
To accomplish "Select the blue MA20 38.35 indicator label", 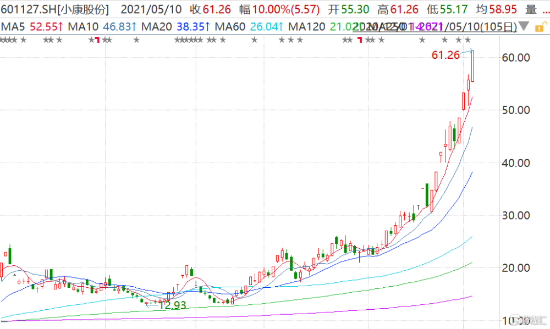I will (x=176, y=26).
